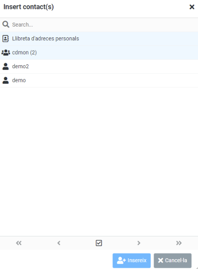This screenshot has width=198, height=269.
Task: Advance to next contacts page
Action: [139, 243]
